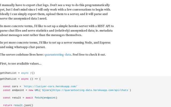Click the luciyer-cors.herokuapp.com URL string
The height and width of the screenshot is (107, 171).
50,86
